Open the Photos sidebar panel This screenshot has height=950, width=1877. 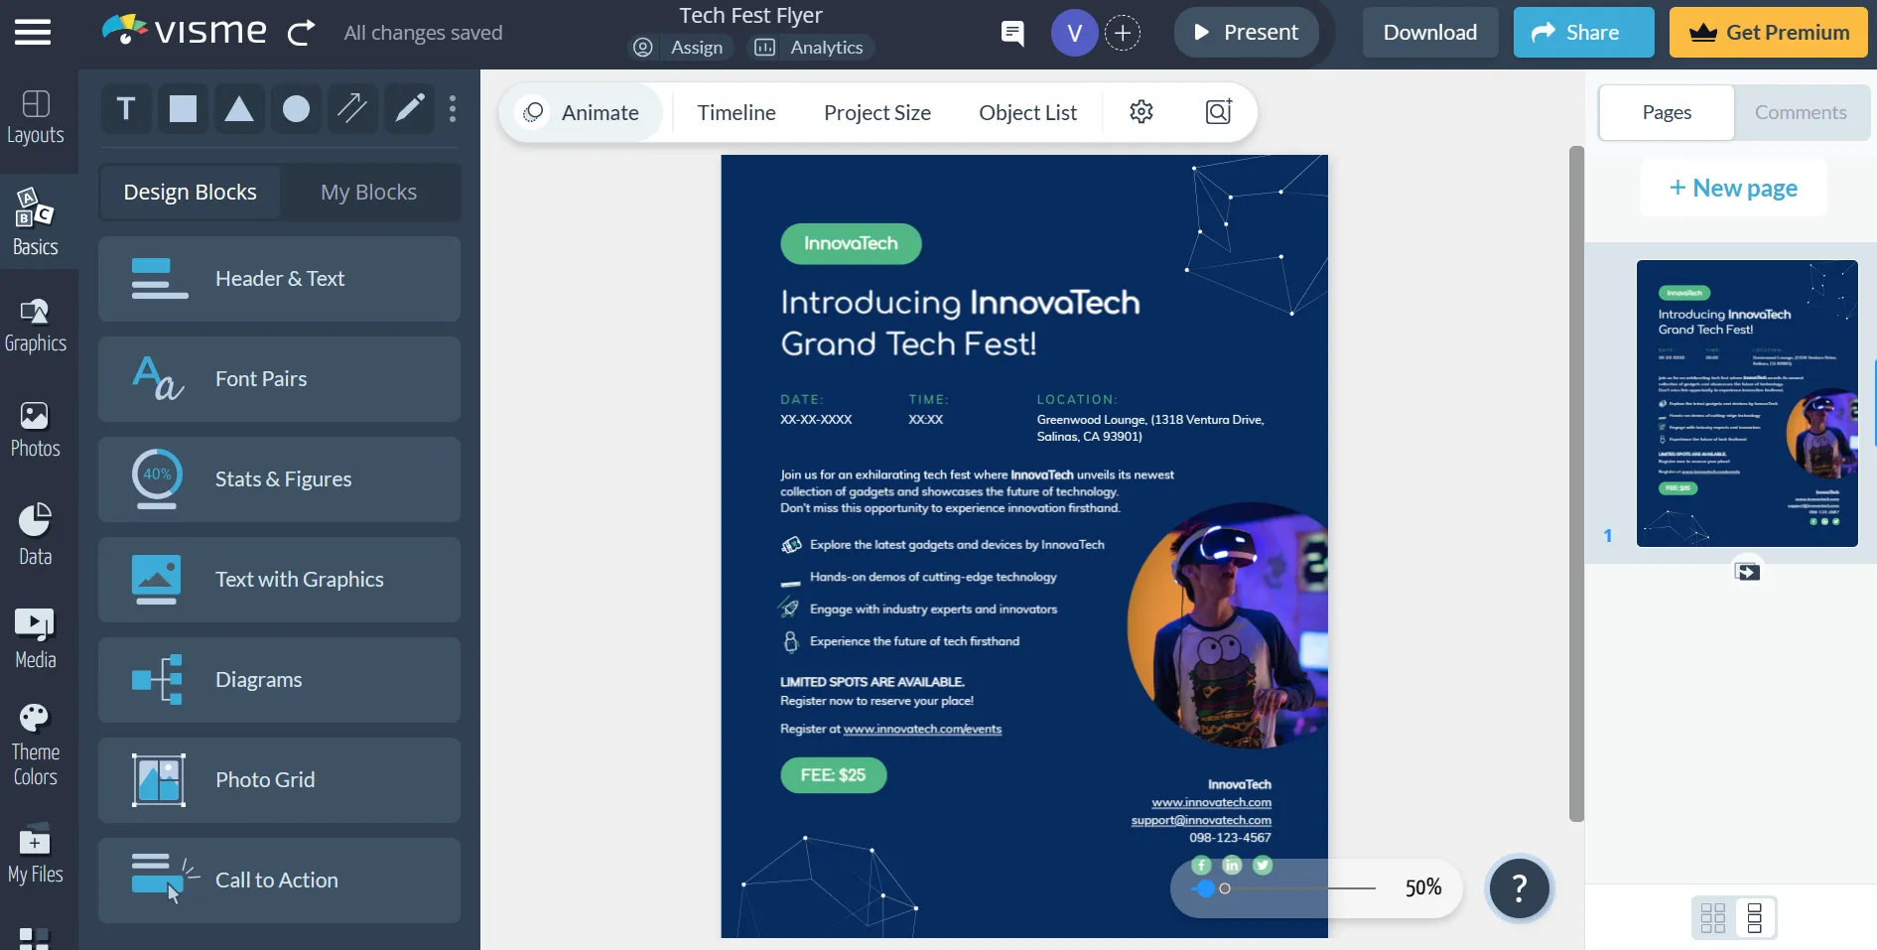click(36, 430)
